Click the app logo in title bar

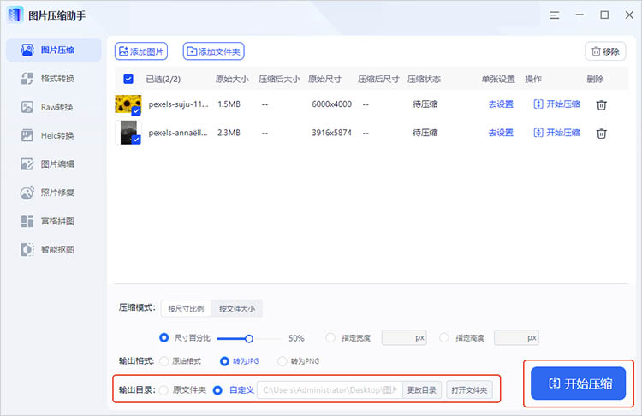pos(15,15)
